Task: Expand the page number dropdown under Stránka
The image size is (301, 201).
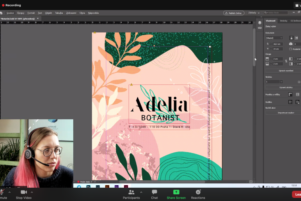Action: coord(274,82)
